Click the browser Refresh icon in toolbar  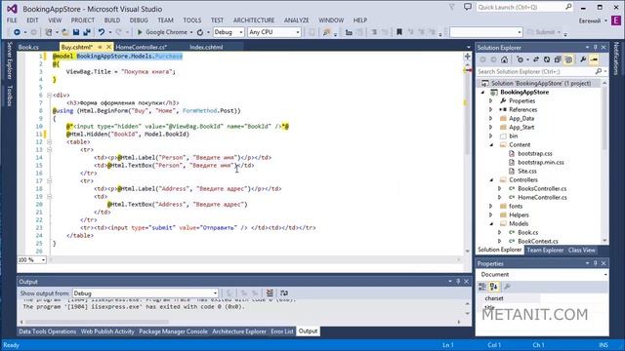(199, 32)
